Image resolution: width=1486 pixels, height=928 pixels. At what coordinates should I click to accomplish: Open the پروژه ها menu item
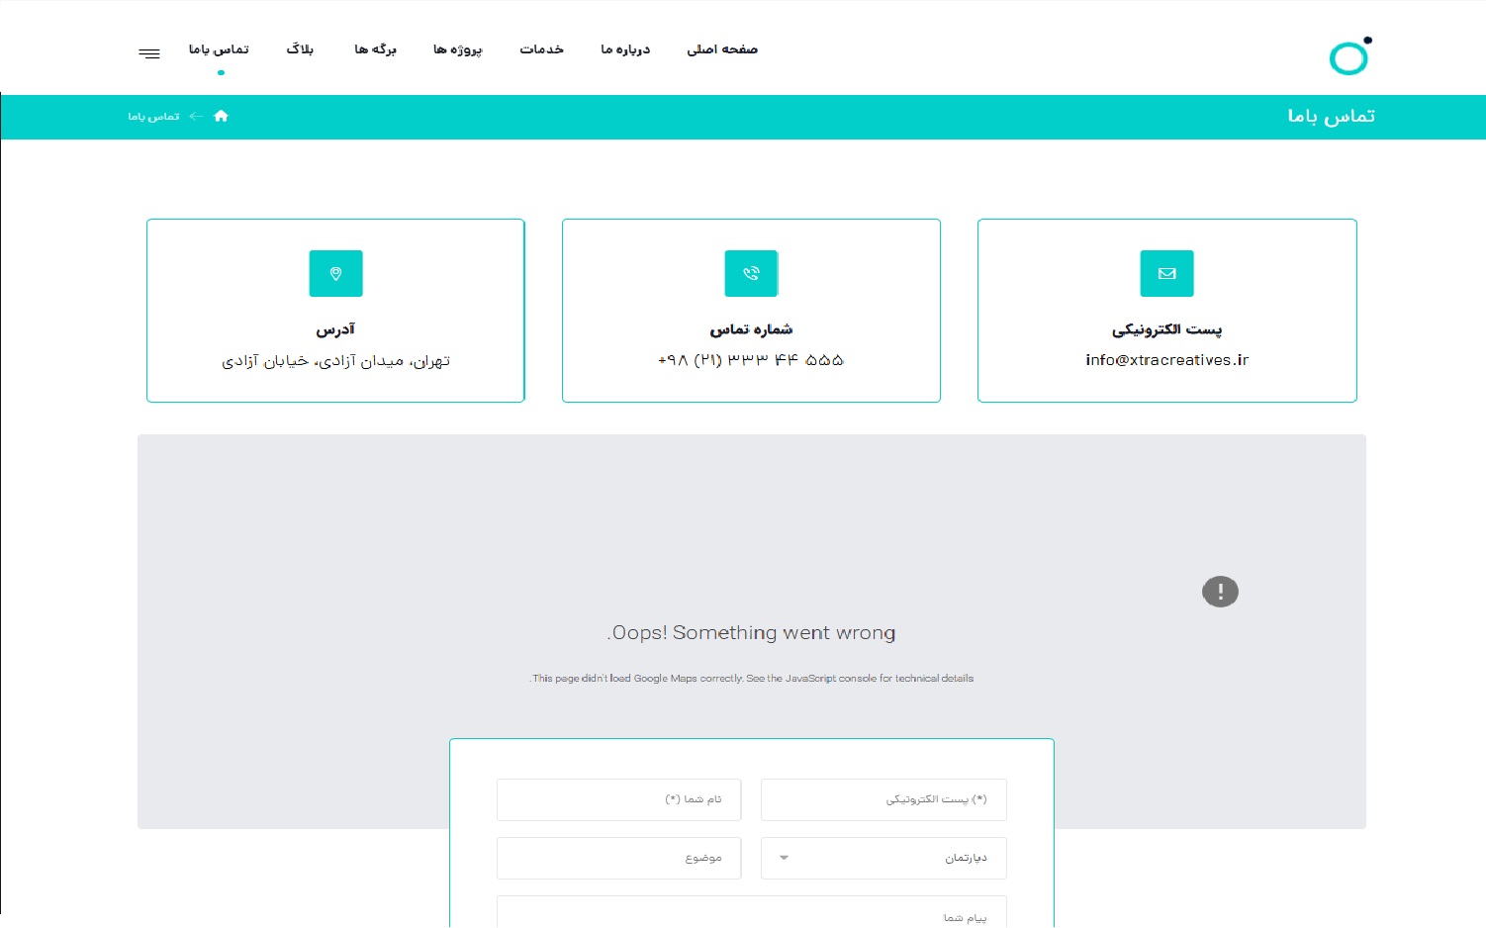[x=458, y=49]
